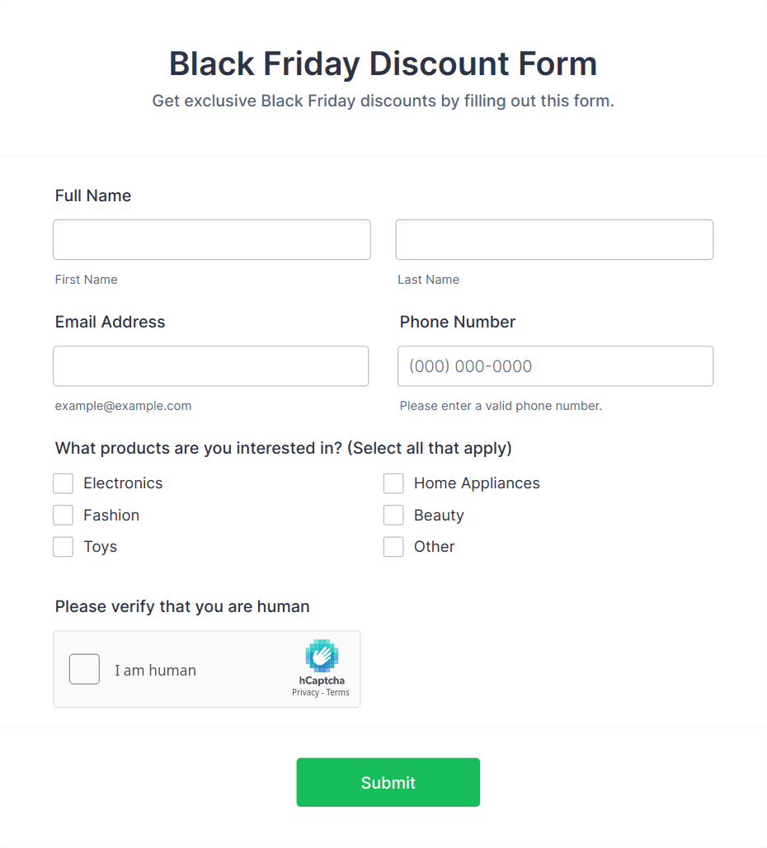Click the hCaptcha logo icon
The width and height of the screenshot is (767, 848).
pos(322,656)
